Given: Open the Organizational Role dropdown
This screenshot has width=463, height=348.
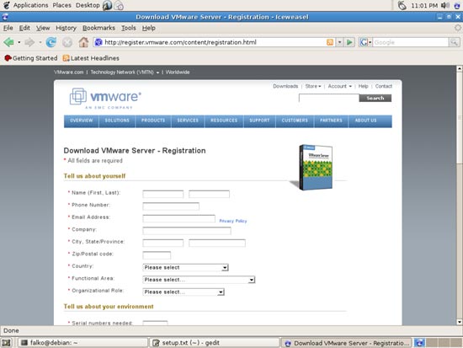Looking at the screenshot, I should [x=184, y=292].
